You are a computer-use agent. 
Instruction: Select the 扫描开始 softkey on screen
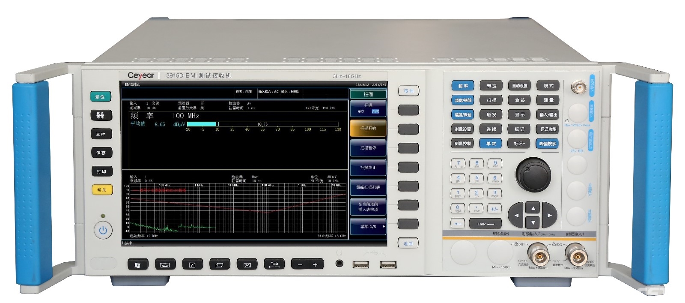368,128
